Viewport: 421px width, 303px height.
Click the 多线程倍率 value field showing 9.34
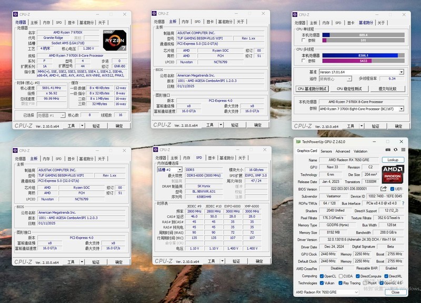pyautogui.click(x=393, y=79)
